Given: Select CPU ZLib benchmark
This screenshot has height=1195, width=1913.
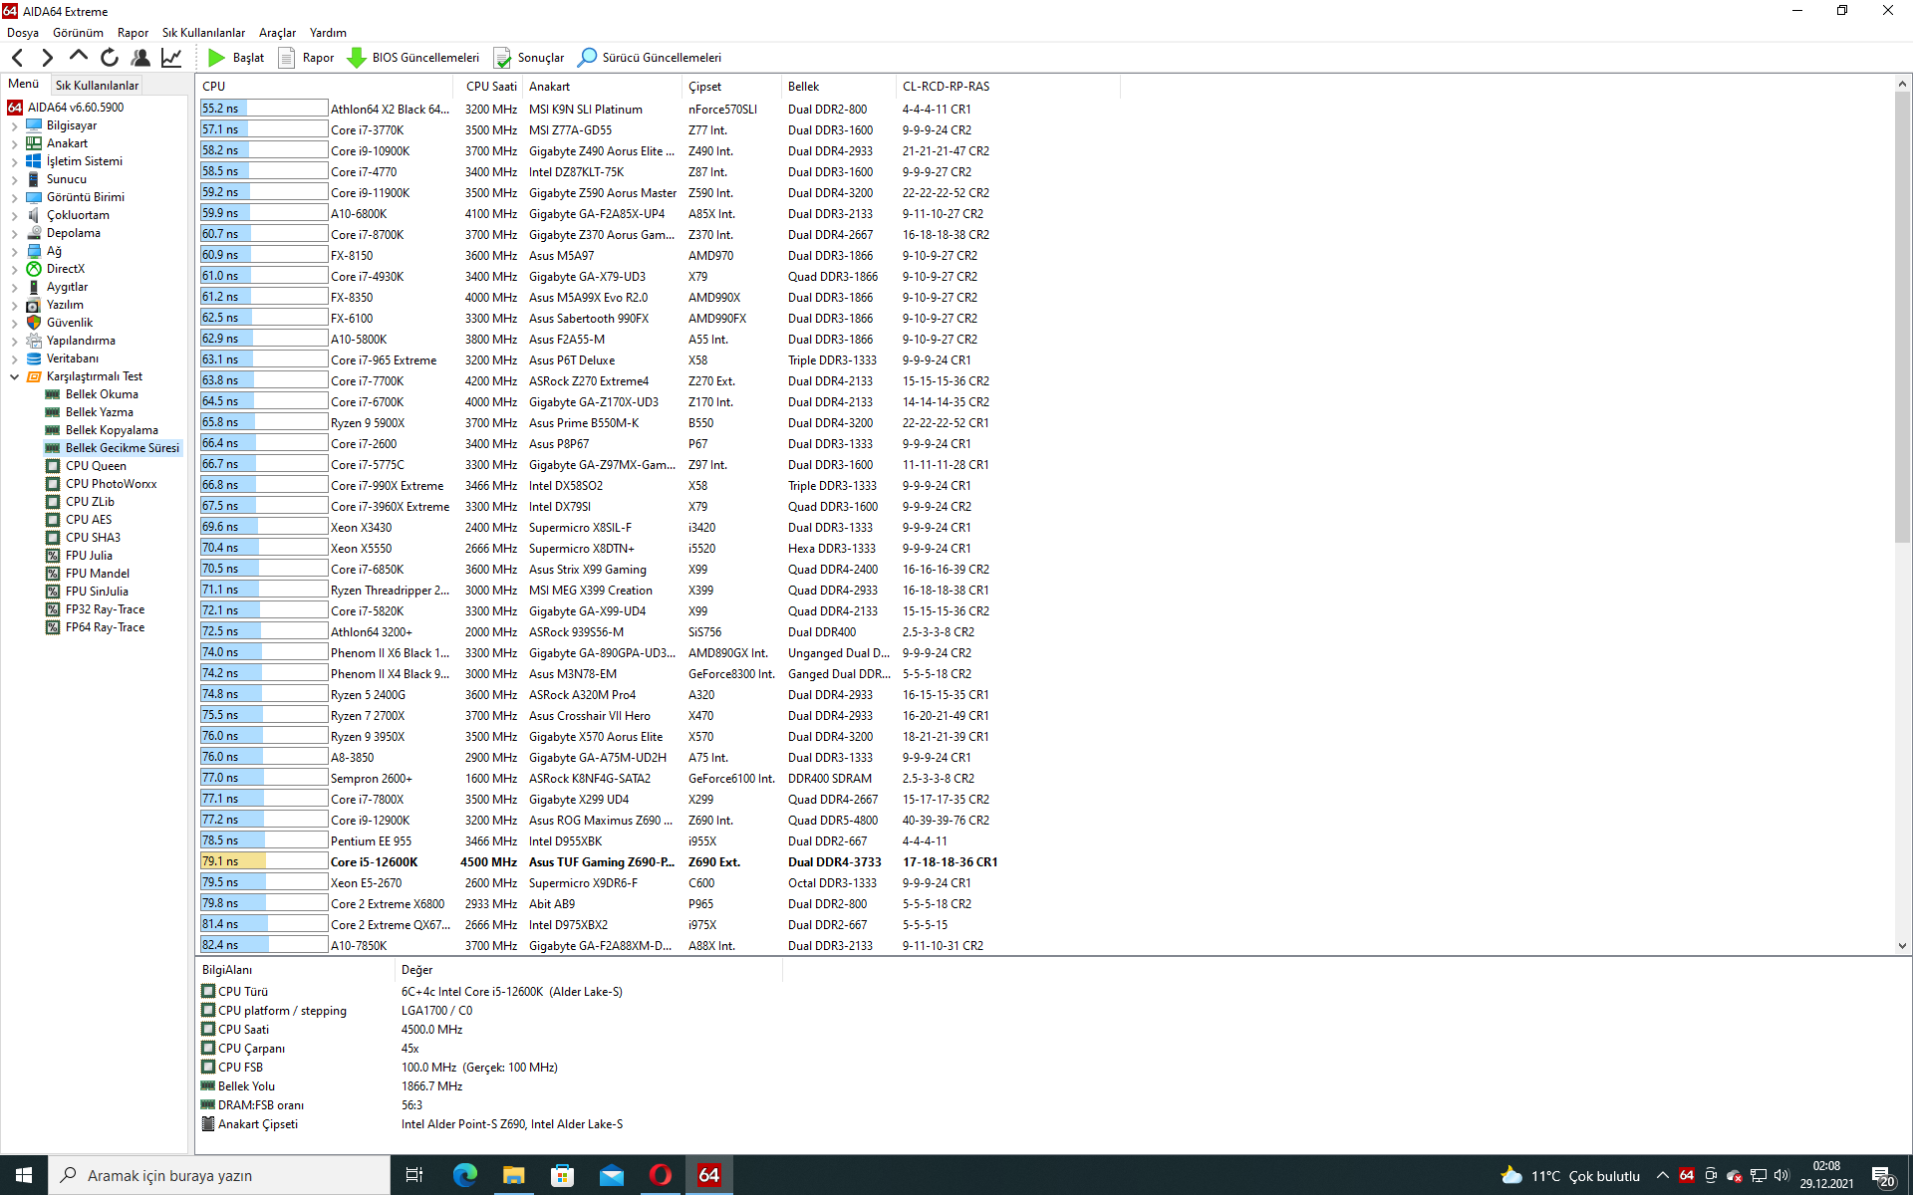Looking at the screenshot, I should pos(90,502).
